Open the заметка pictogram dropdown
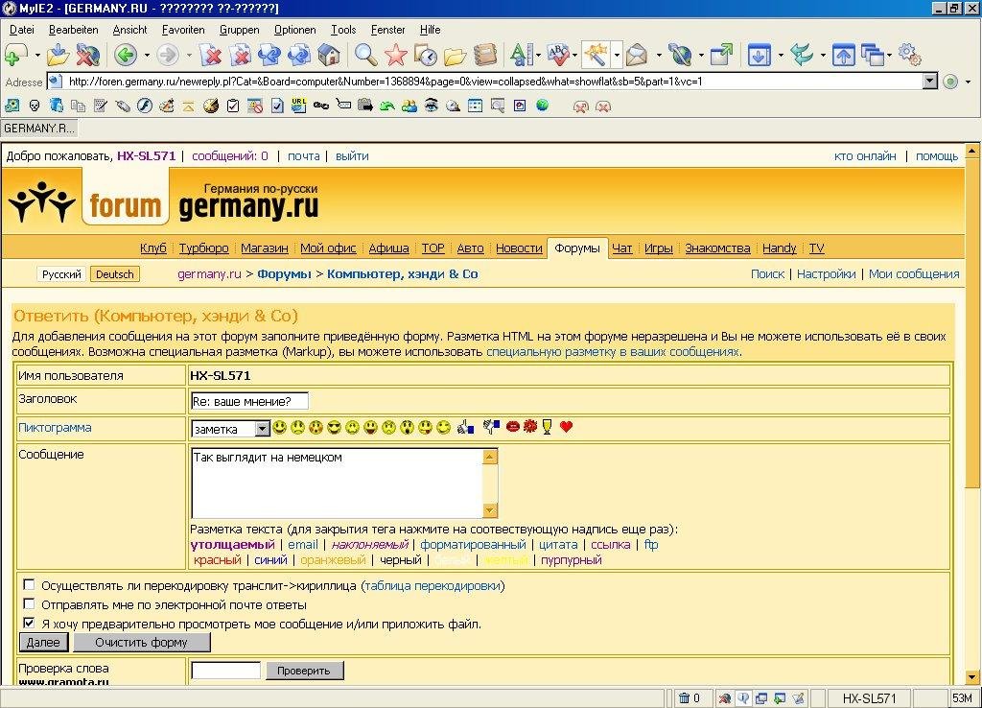Viewport: 982px width, 708px height. coord(263,429)
